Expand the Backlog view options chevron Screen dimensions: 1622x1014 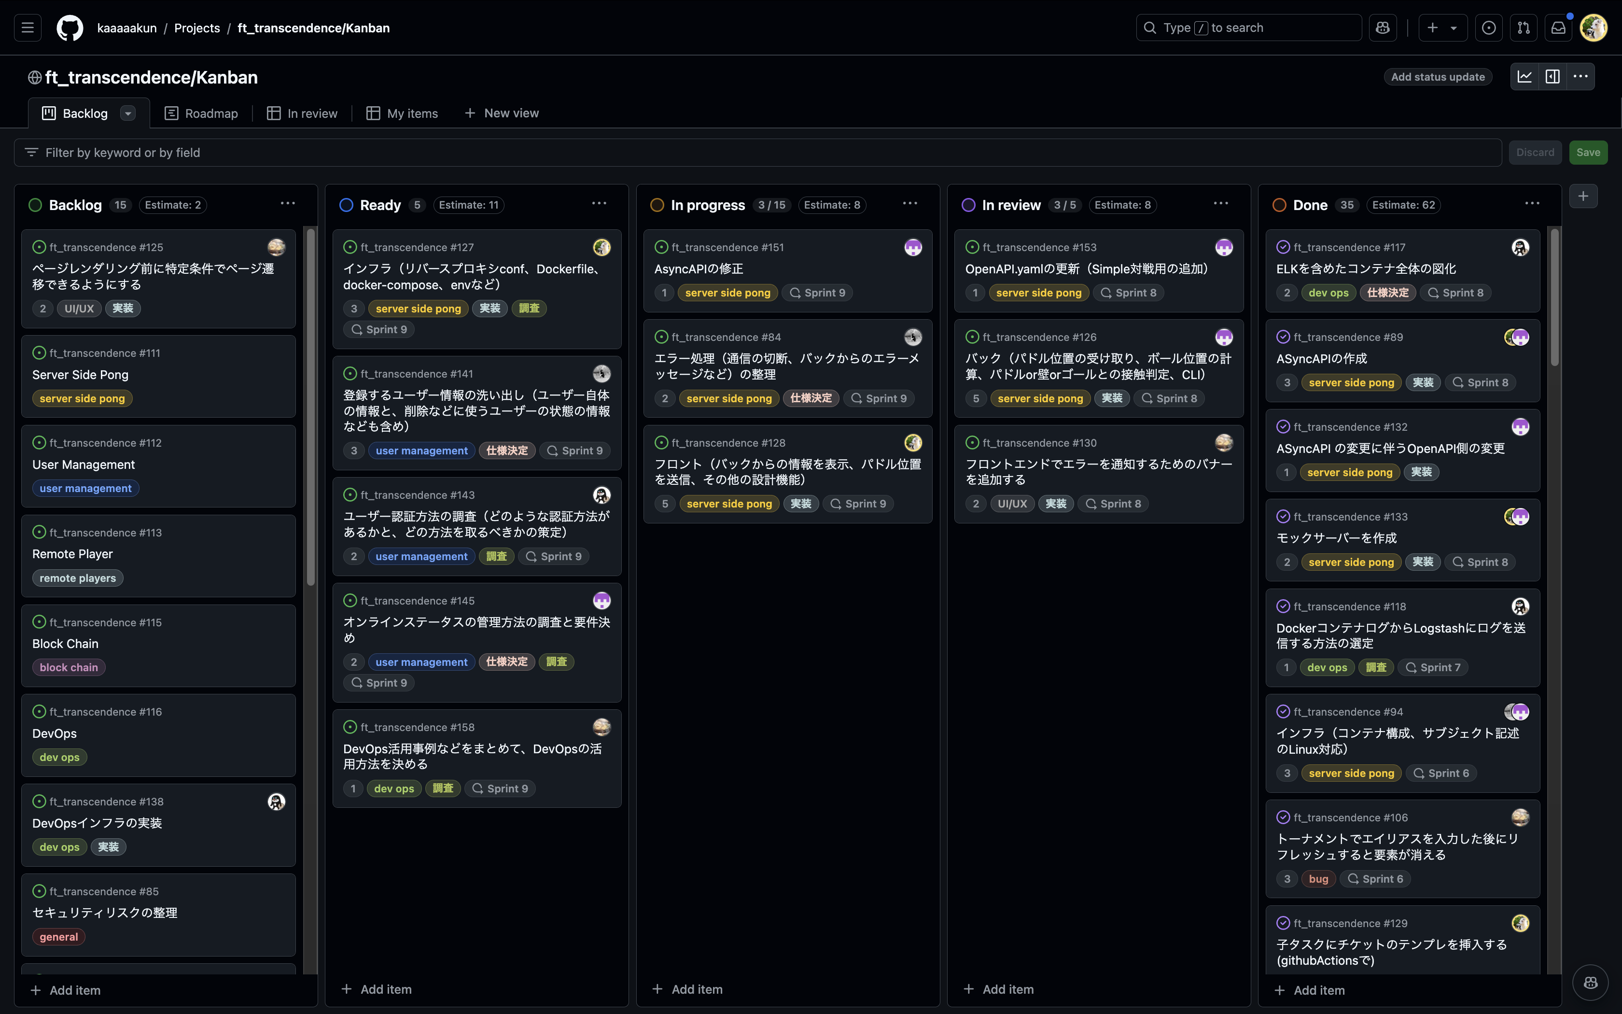[x=127, y=113]
